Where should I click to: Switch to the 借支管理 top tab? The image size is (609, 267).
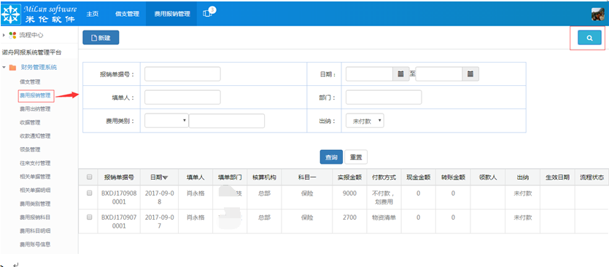[x=127, y=14]
